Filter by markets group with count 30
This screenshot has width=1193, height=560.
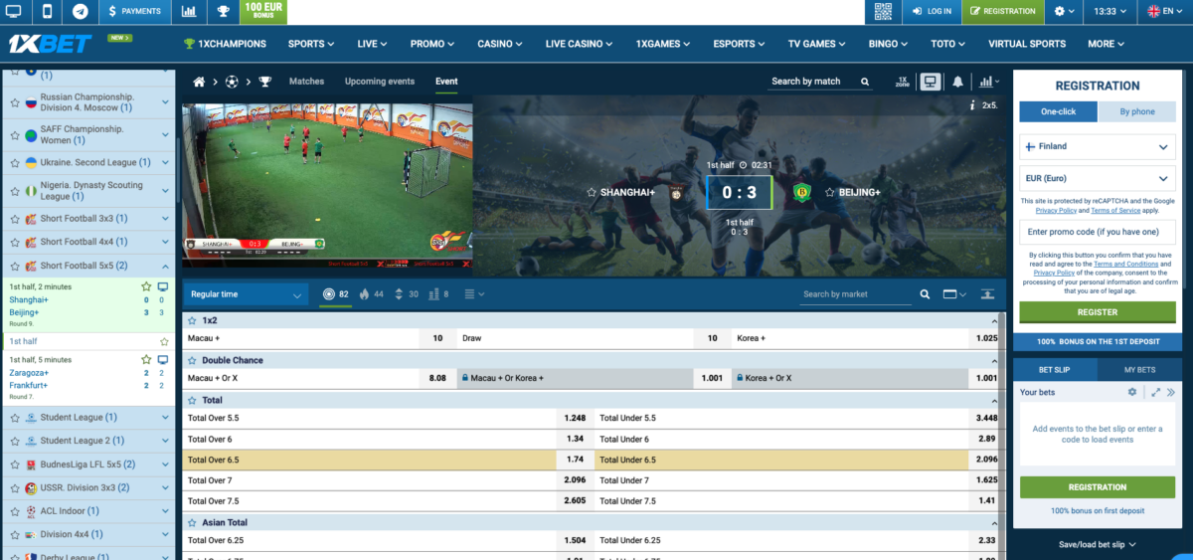point(407,294)
